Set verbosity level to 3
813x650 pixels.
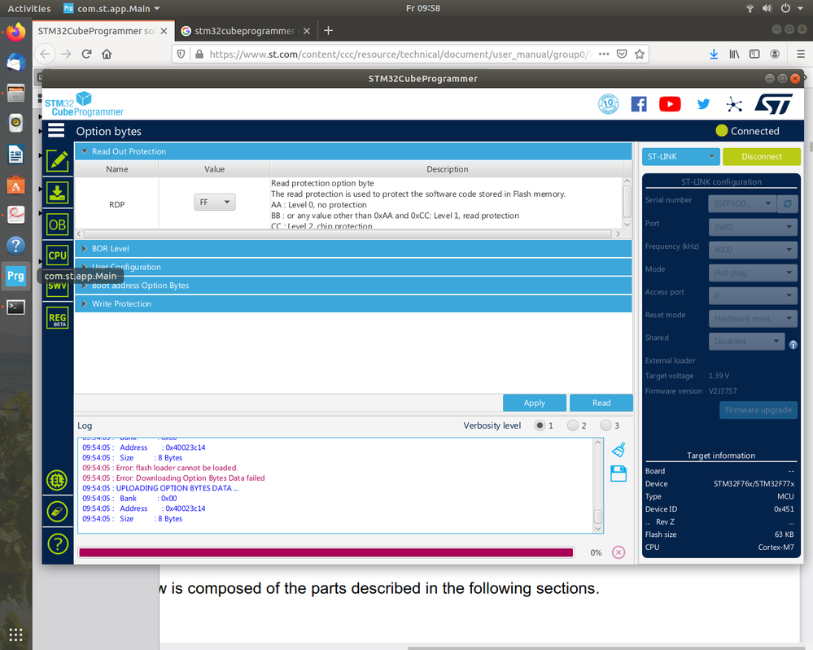click(605, 425)
